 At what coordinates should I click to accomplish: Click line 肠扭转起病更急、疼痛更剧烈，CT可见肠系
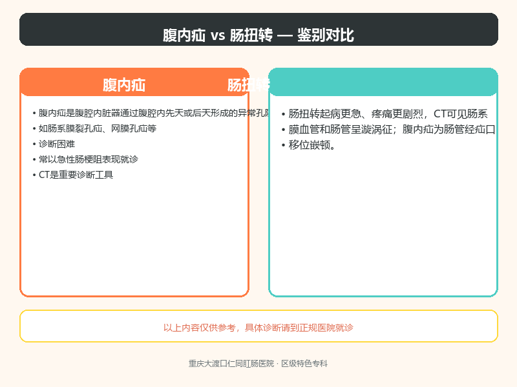pos(385,114)
